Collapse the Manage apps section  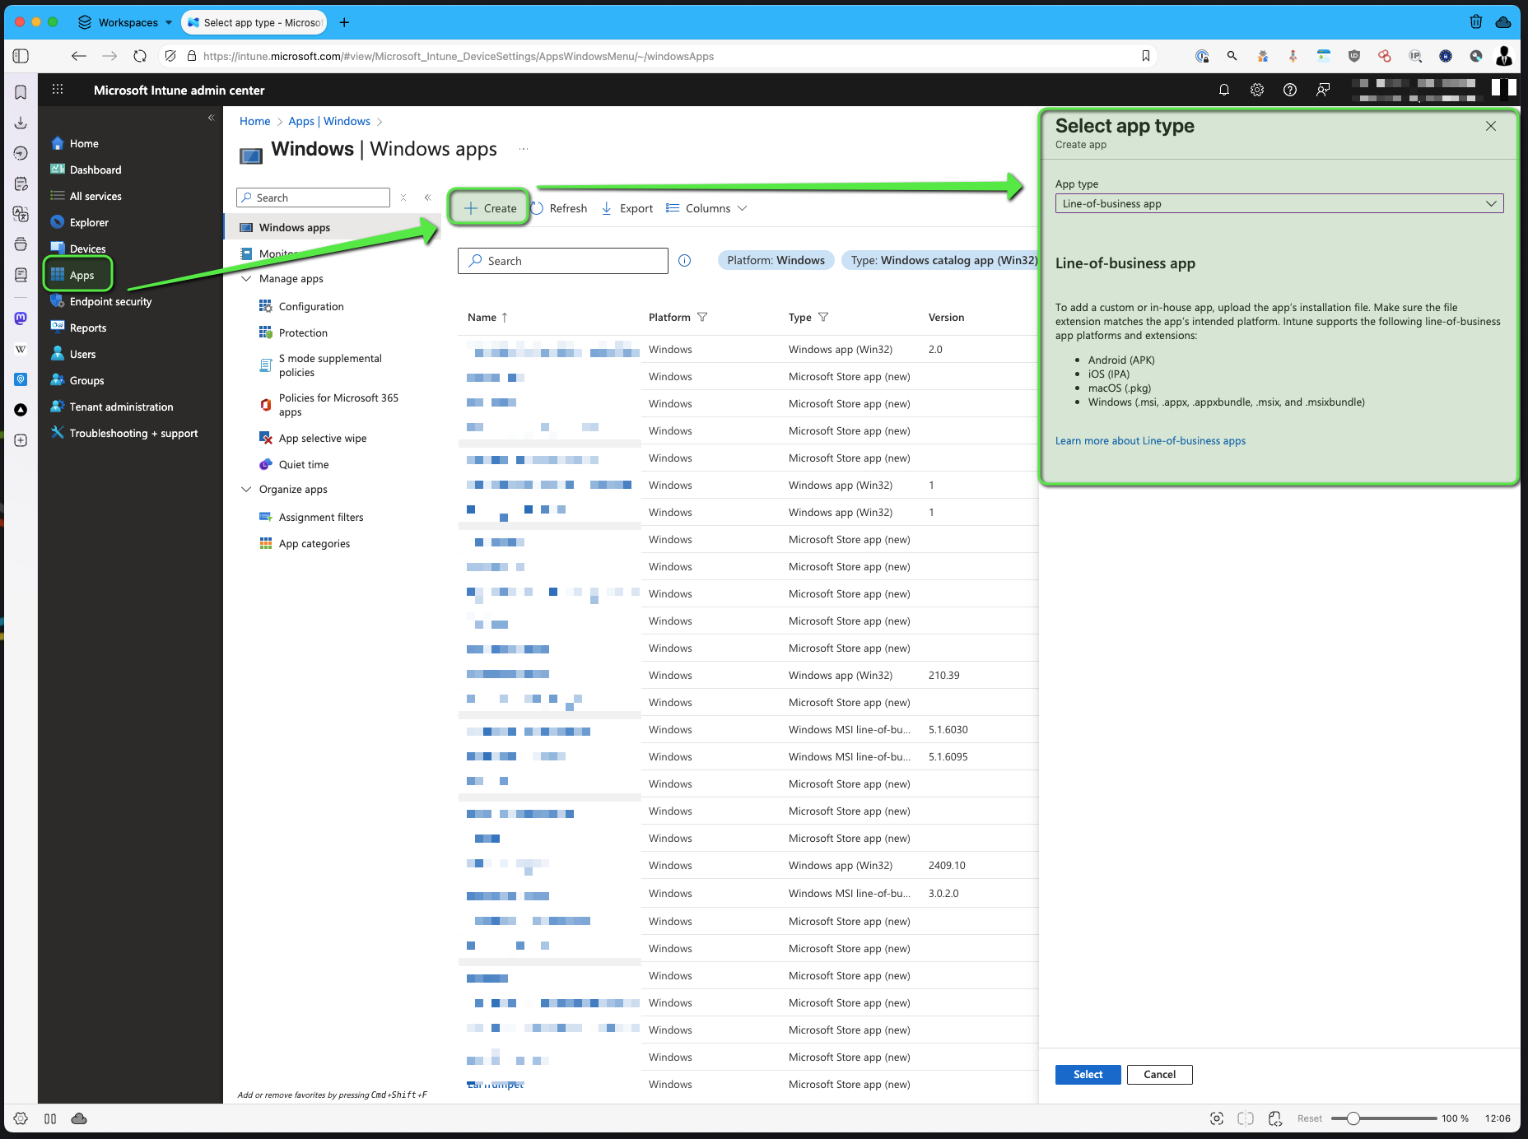[x=246, y=279]
